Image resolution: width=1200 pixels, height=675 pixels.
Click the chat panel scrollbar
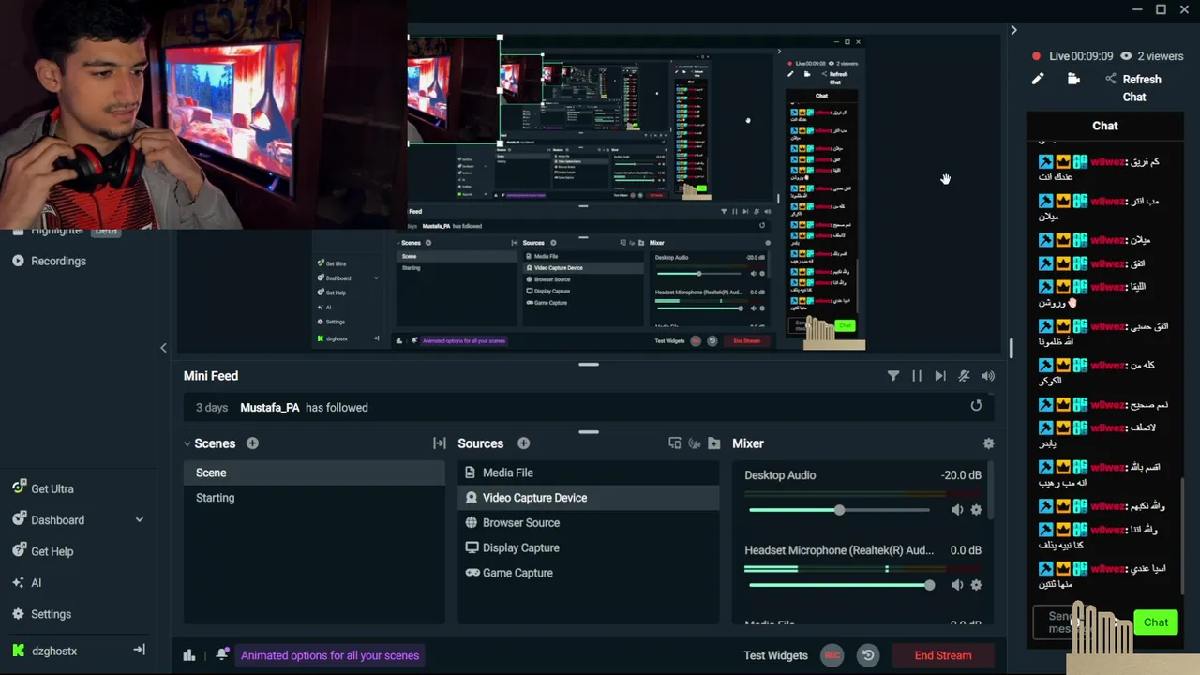pos(1183,534)
